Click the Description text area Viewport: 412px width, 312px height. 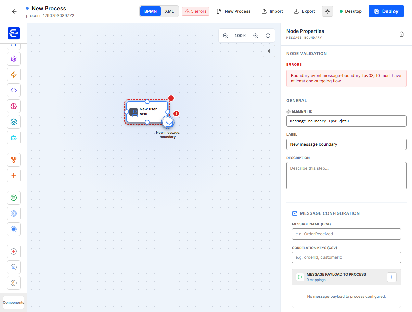point(346,175)
